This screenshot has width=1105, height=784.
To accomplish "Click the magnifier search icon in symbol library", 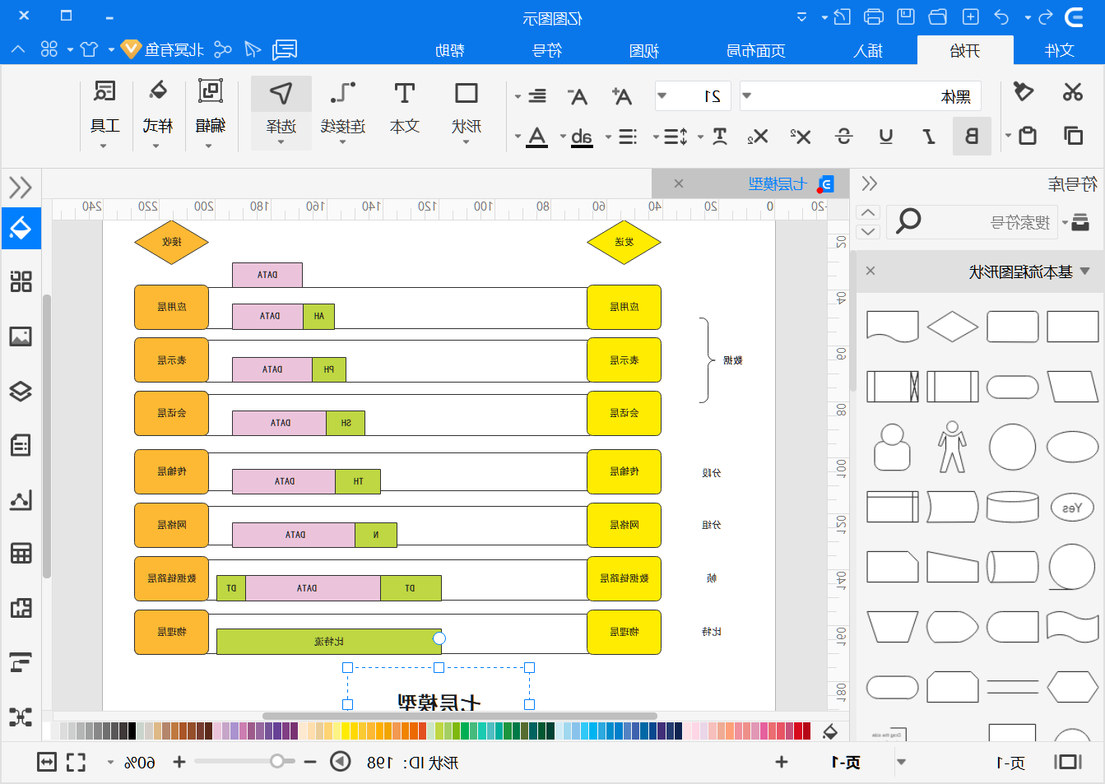I will point(908,220).
